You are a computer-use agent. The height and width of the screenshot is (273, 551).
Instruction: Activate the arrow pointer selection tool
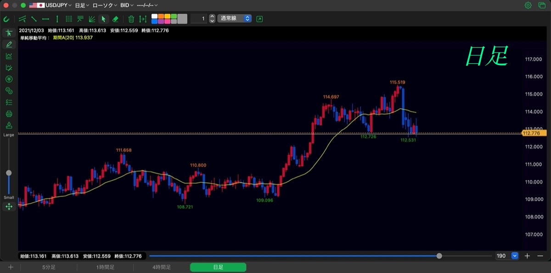103,19
